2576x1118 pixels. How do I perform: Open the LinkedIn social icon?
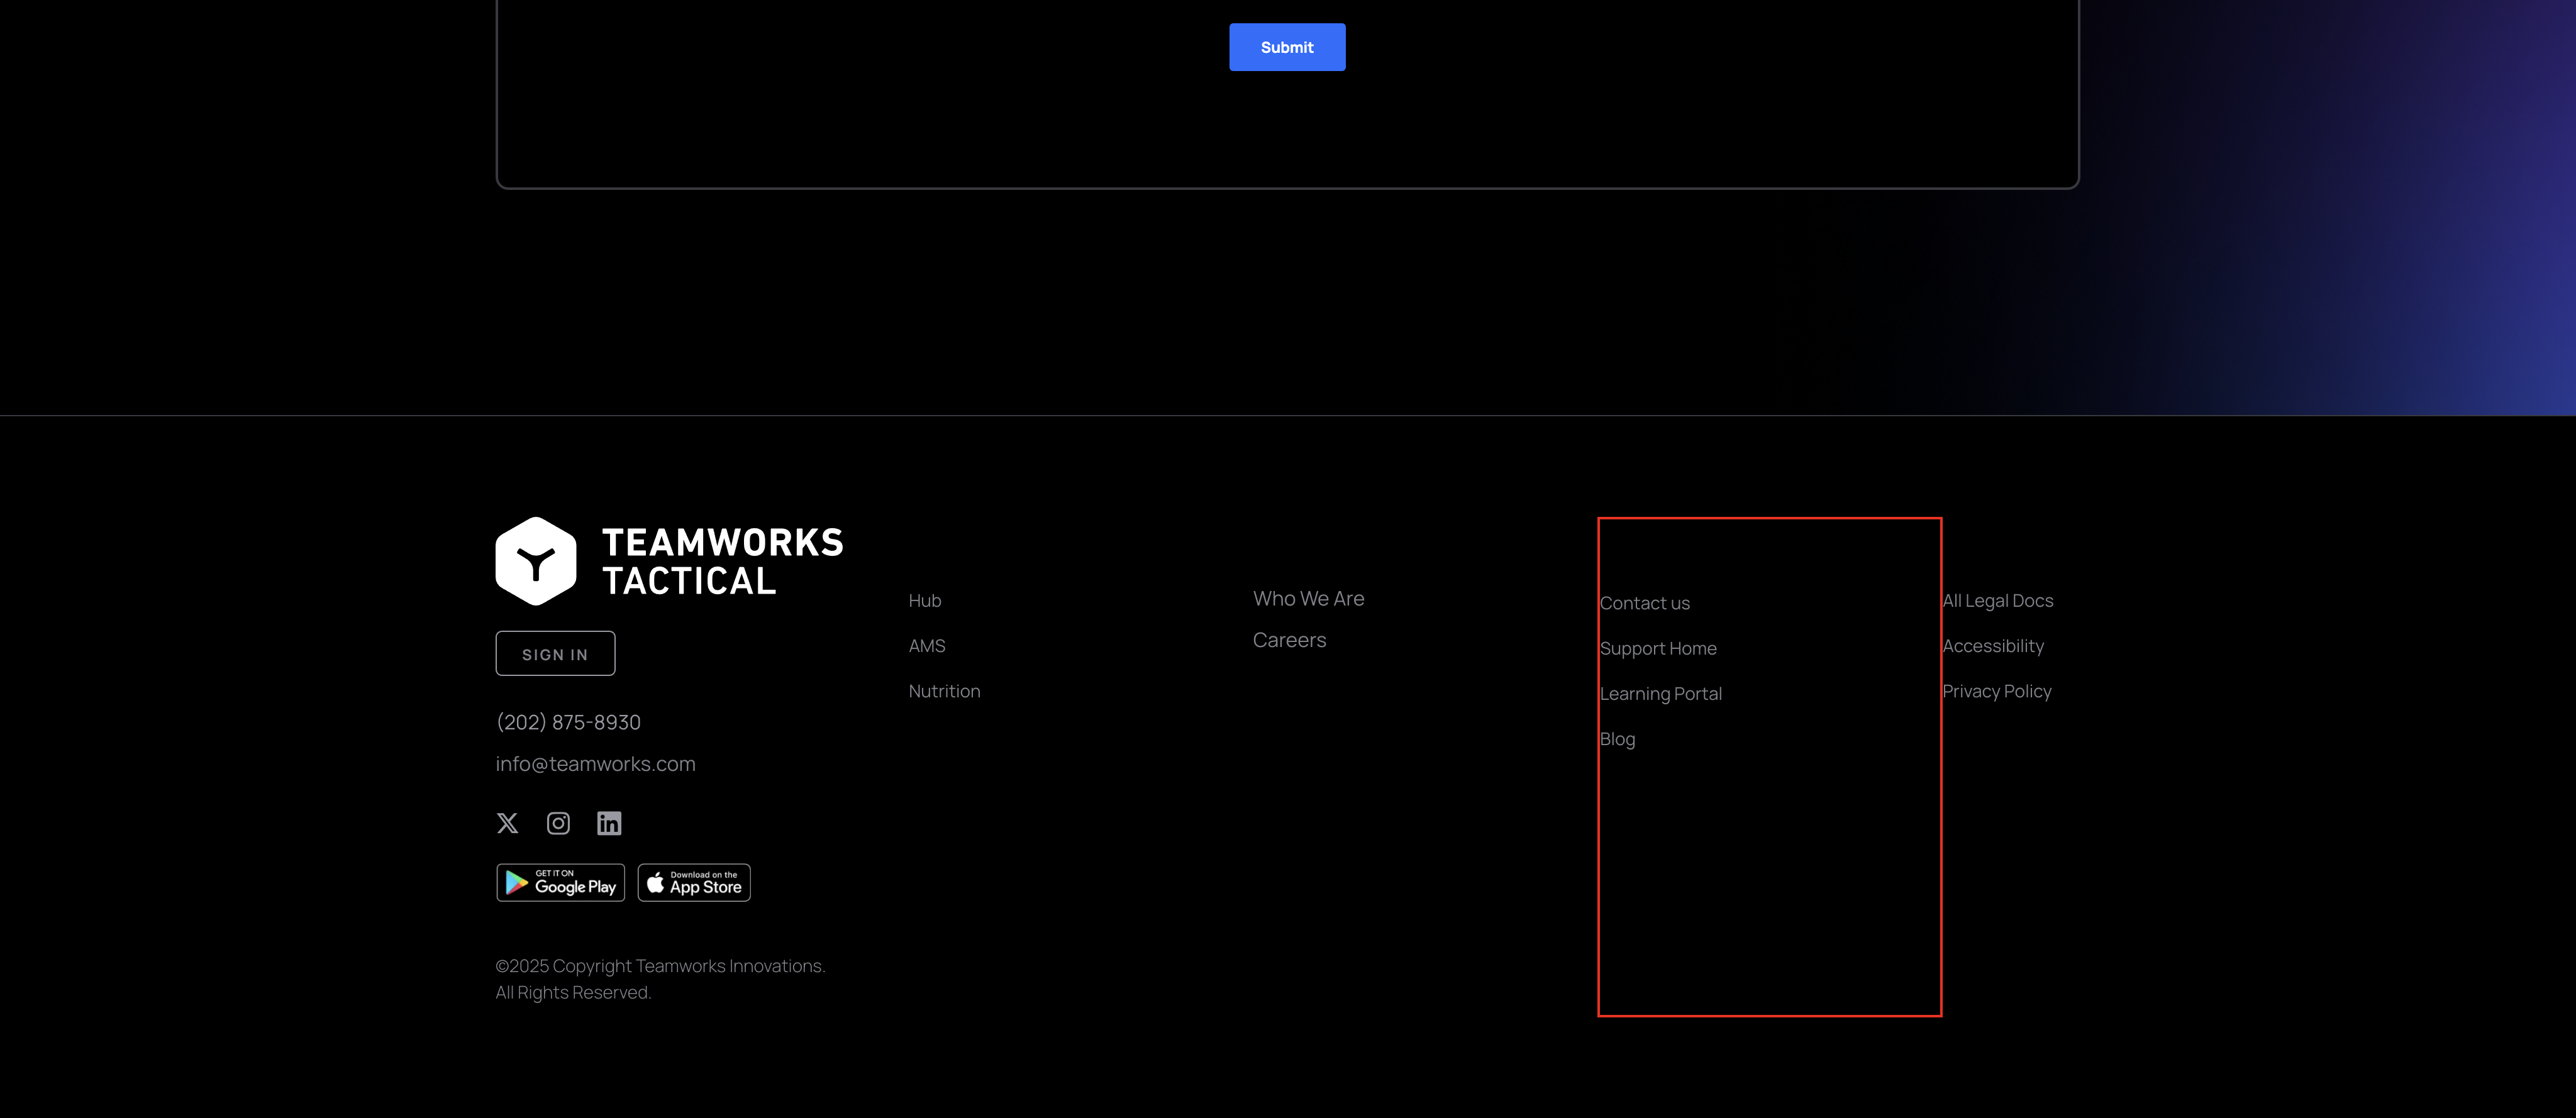[609, 823]
